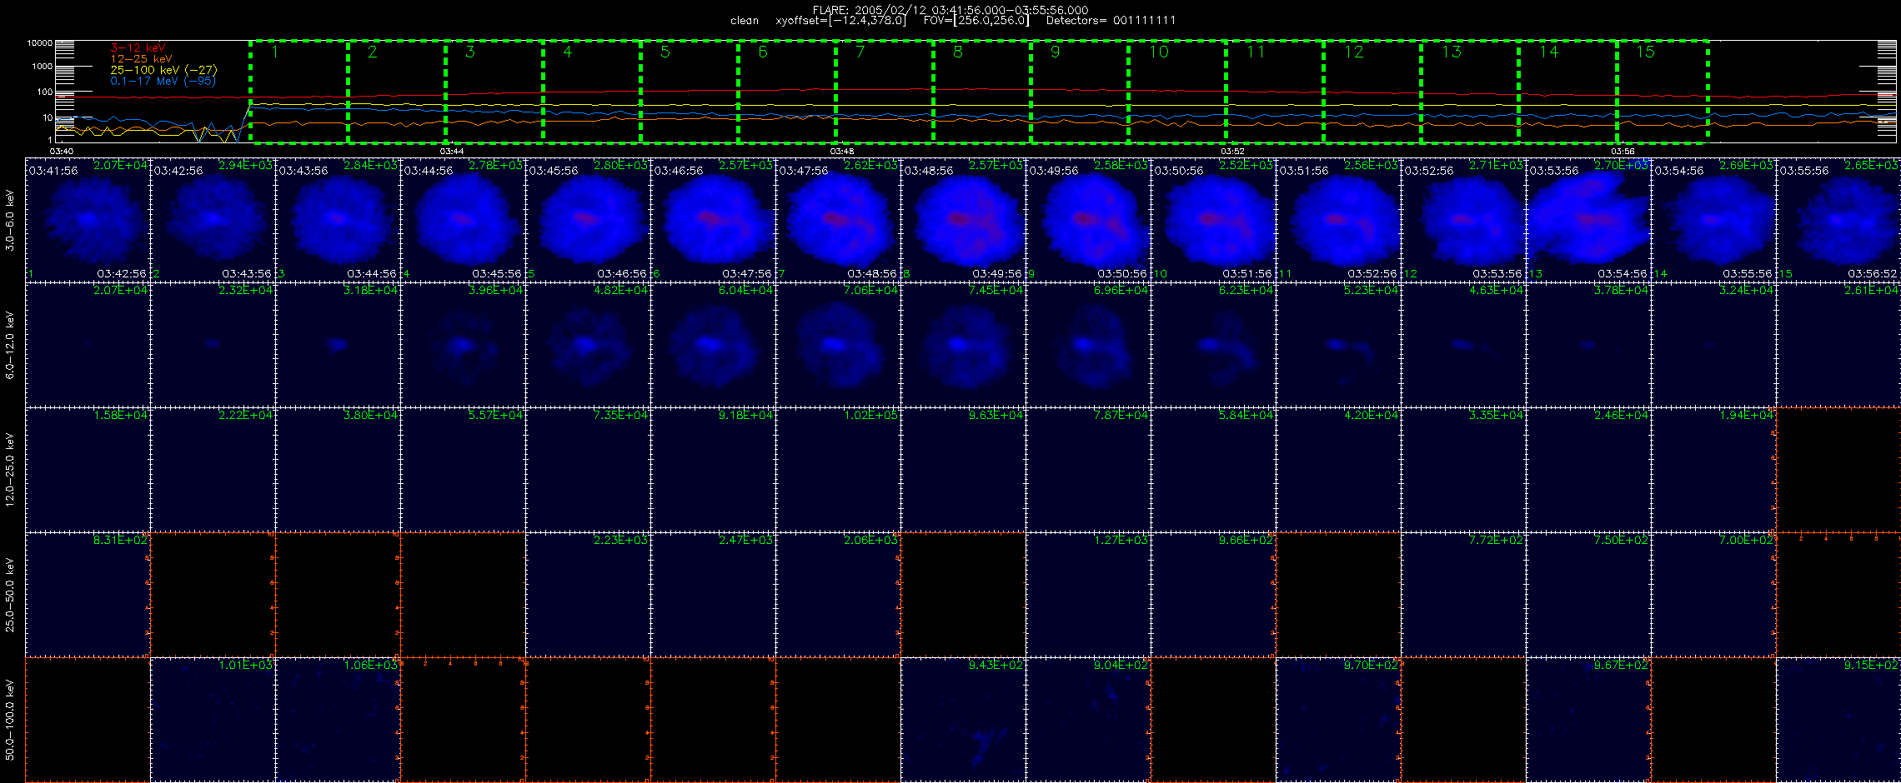
Task: Open the 6-12 keV image labeled 4.63E+04
Action: [x=1463, y=344]
